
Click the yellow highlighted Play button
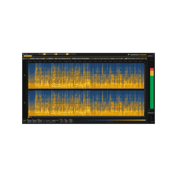44,54
